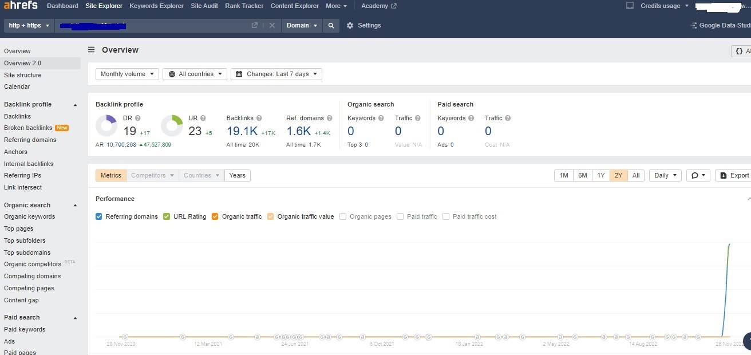Click Organic Traffic help question mark
This screenshot has height=355, width=751.
[418, 118]
